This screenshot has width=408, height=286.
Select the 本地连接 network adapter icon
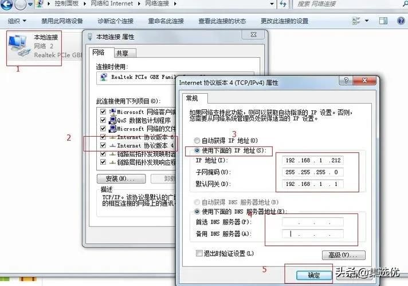18,45
